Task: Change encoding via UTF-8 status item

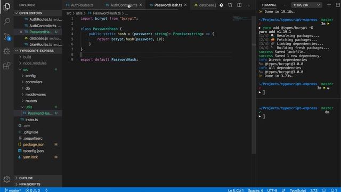Action: coord(272,190)
